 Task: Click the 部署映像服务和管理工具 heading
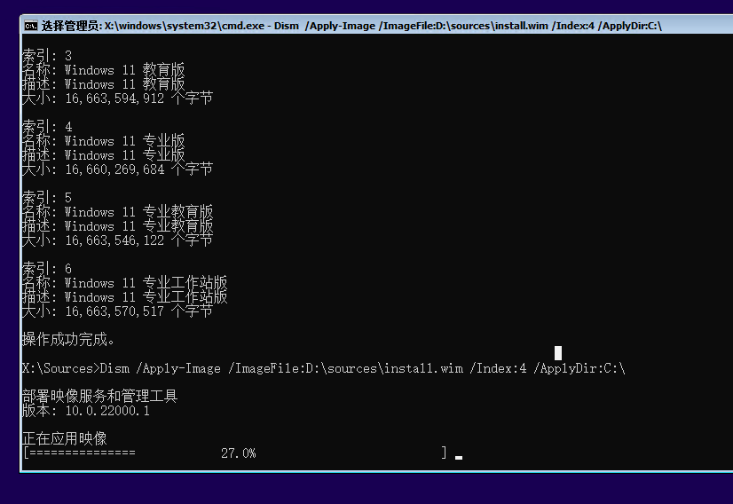(x=99, y=396)
